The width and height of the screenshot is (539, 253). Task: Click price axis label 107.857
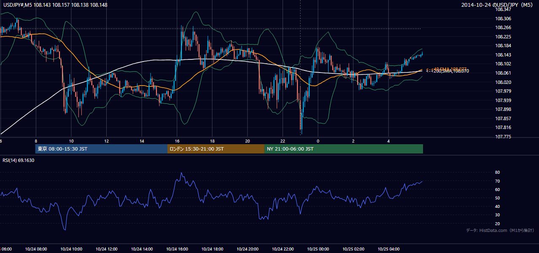(503, 118)
